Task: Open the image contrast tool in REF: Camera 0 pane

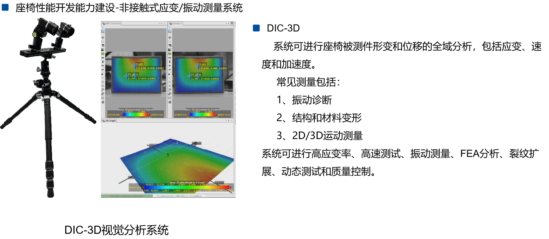Action: [x=103, y=50]
